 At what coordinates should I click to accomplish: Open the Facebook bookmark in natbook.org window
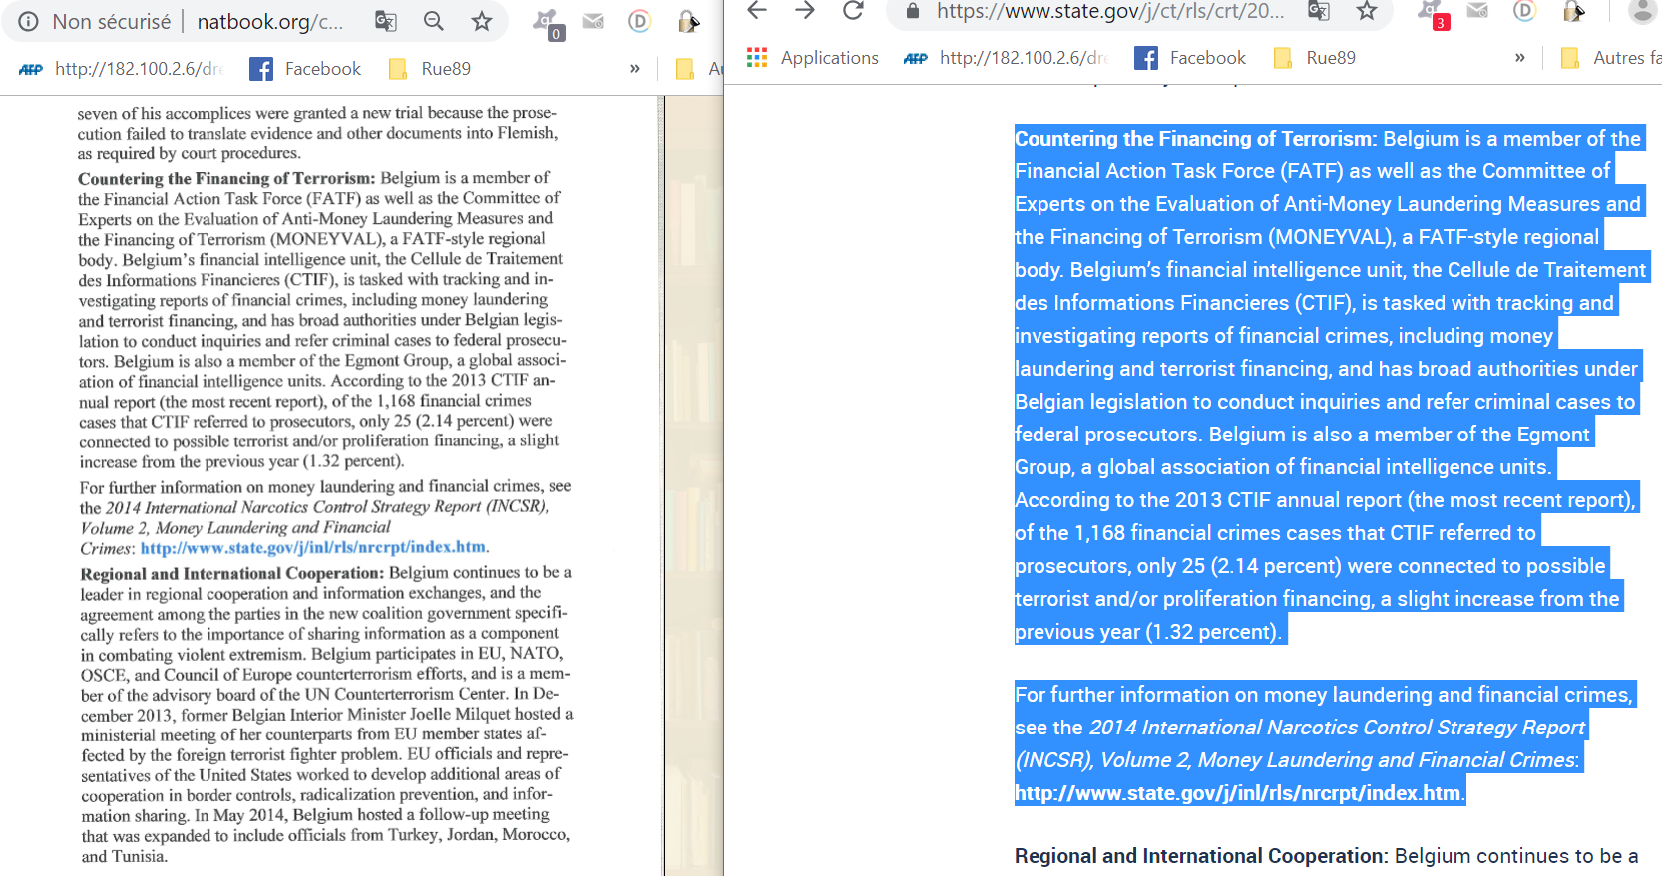pos(305,69)
